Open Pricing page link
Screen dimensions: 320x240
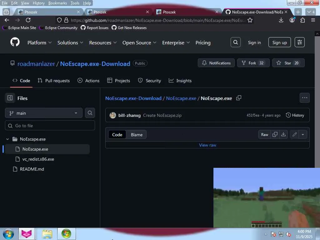point(203,42)
